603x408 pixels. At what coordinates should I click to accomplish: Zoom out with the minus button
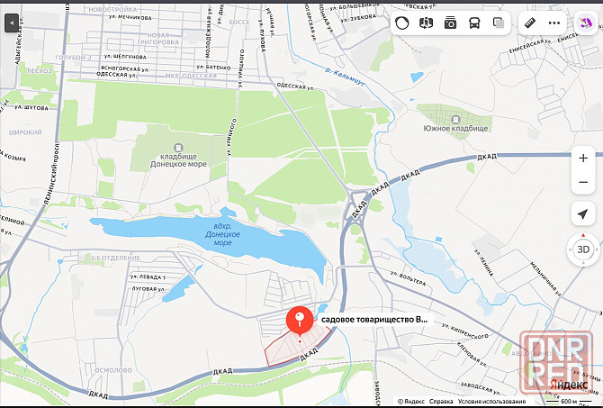tap(583, 182)
